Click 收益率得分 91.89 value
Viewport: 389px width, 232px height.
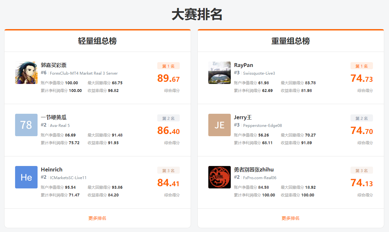307,143
